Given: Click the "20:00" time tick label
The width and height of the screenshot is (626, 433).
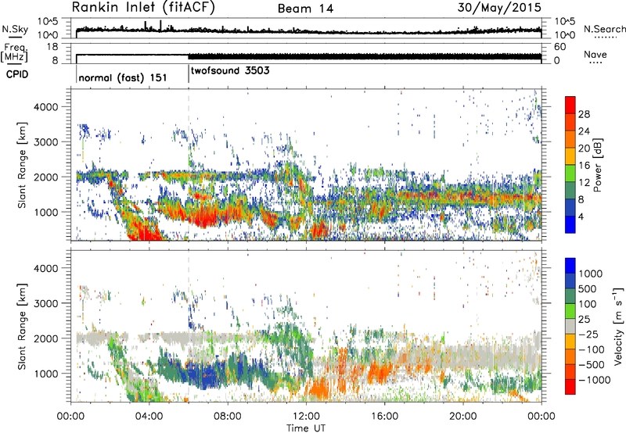Looking at the screenshot, I should pos(462,417).
